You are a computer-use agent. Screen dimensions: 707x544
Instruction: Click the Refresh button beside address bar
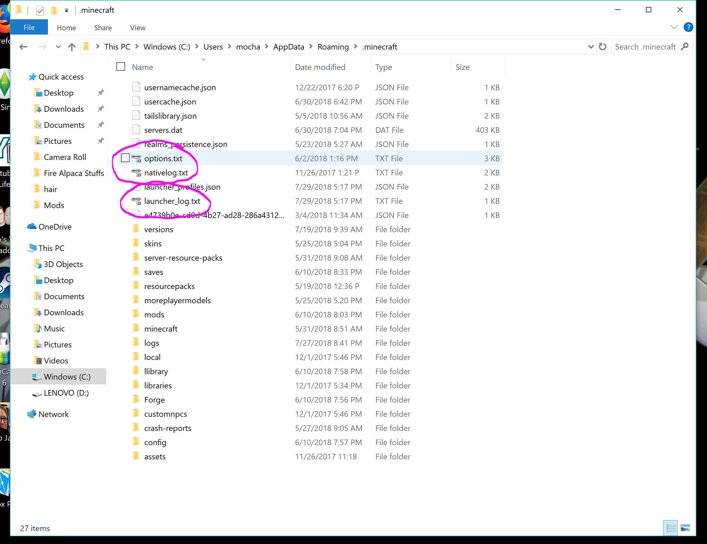(x=602, y=47)
